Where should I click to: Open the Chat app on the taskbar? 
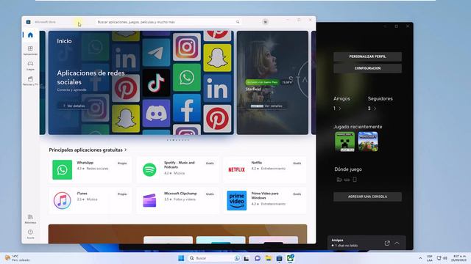coord(258,258)
